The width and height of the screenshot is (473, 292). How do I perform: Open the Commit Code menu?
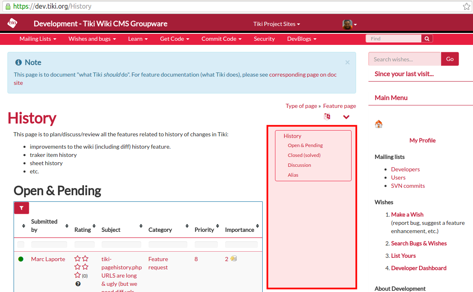[222, 39]
